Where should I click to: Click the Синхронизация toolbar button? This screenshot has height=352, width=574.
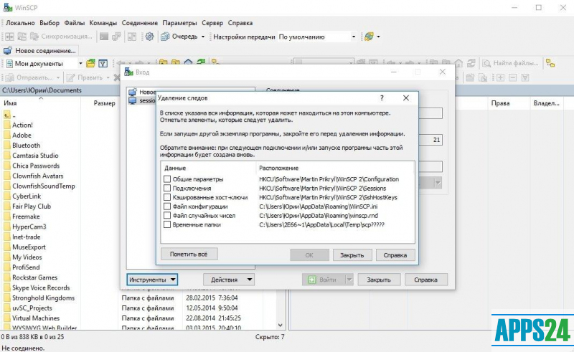(x=61, y=37)
